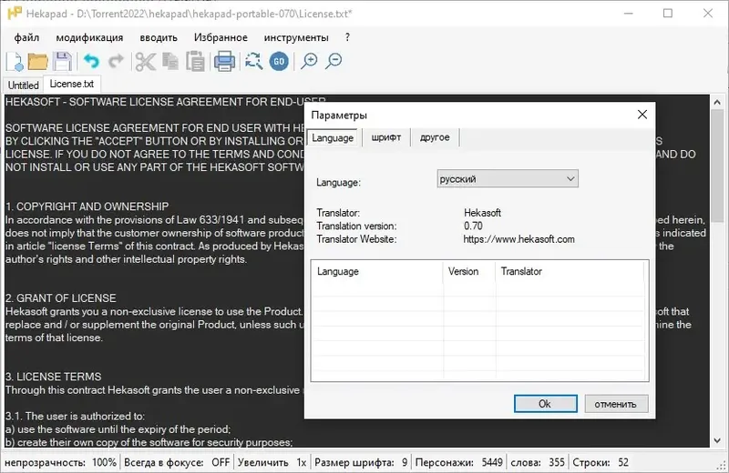Confirm settings with the Ok button
This screenshot has width=729, height=473.
(545, 404)
